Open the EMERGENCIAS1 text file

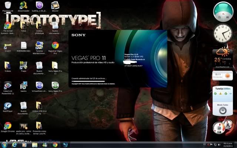click(23, 46)
